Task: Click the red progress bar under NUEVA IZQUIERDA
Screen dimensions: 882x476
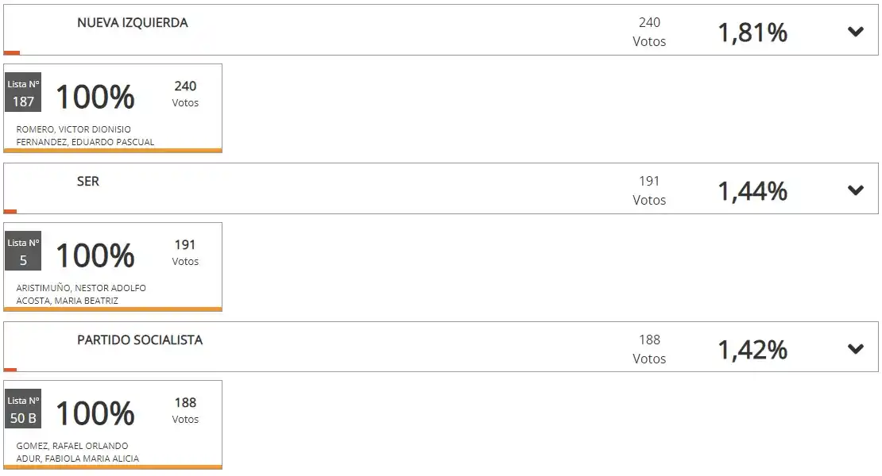Action: 11,53
